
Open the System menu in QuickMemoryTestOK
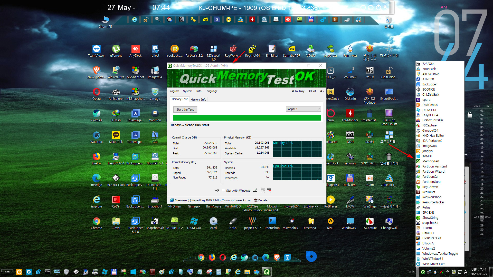187,91
